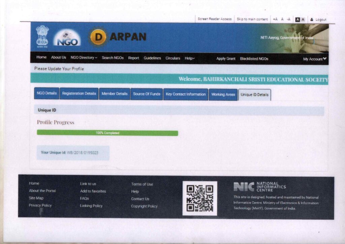Open Search NGOs page
The image size is (345, 244).
pyautogui.click(x=113, y=58)
